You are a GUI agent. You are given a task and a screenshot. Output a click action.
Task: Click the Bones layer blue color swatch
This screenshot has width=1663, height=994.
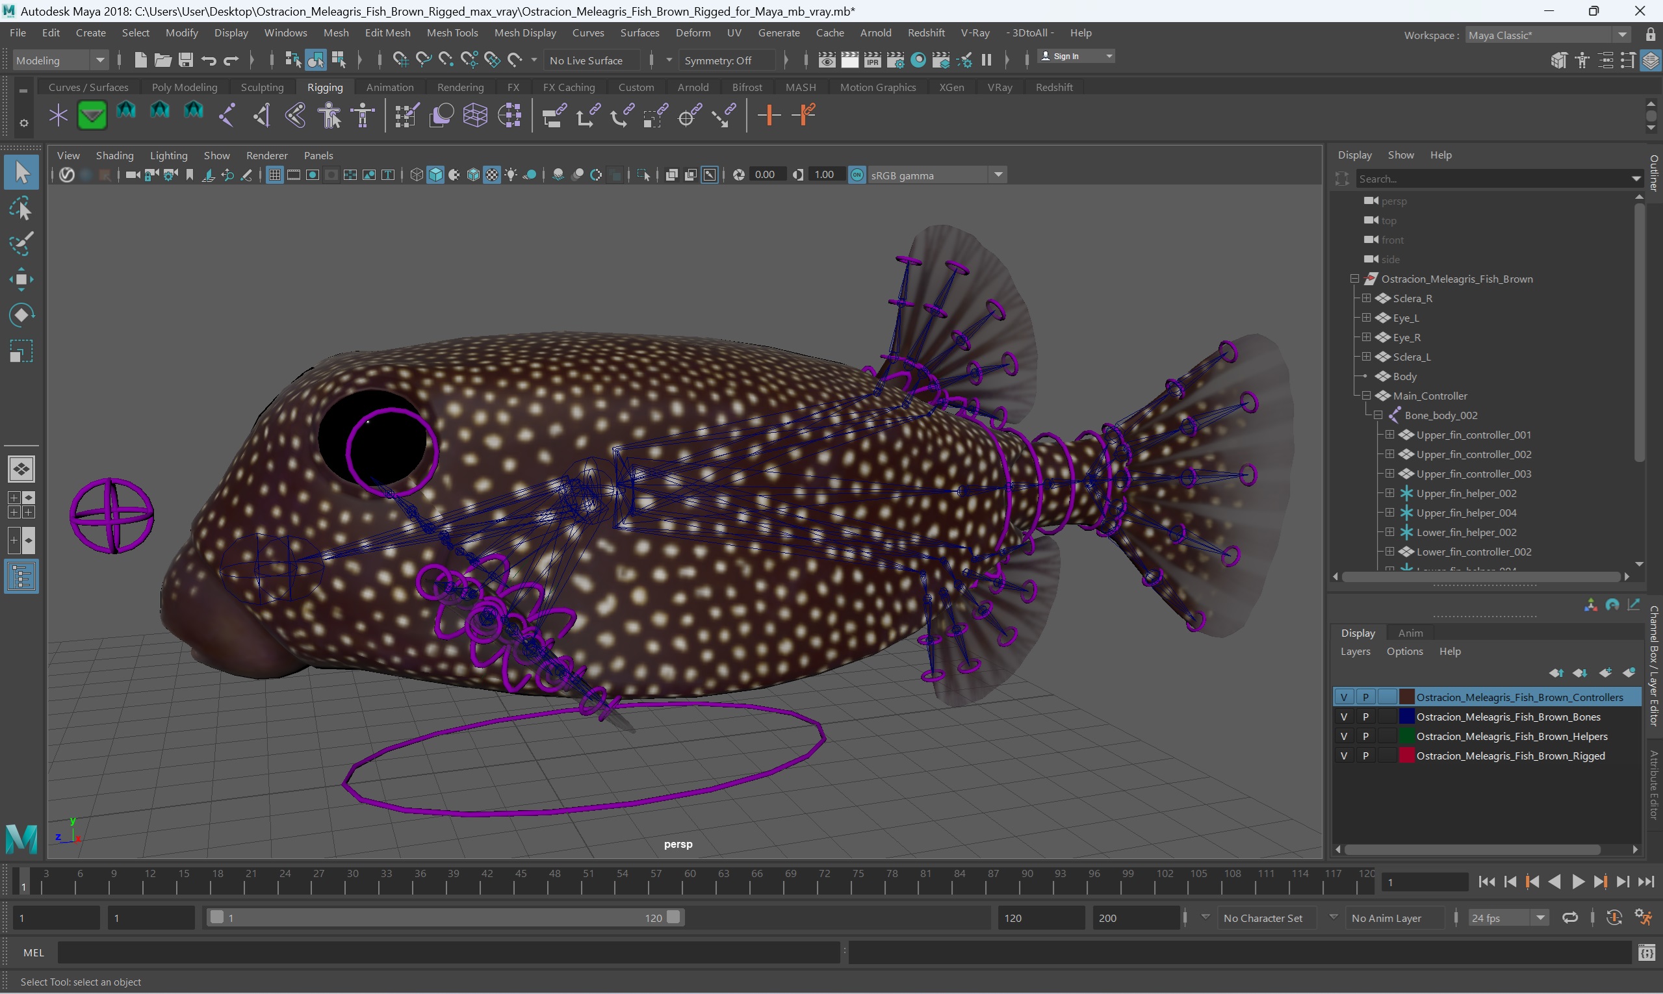pyautogui.click(x=1406, y=716)
